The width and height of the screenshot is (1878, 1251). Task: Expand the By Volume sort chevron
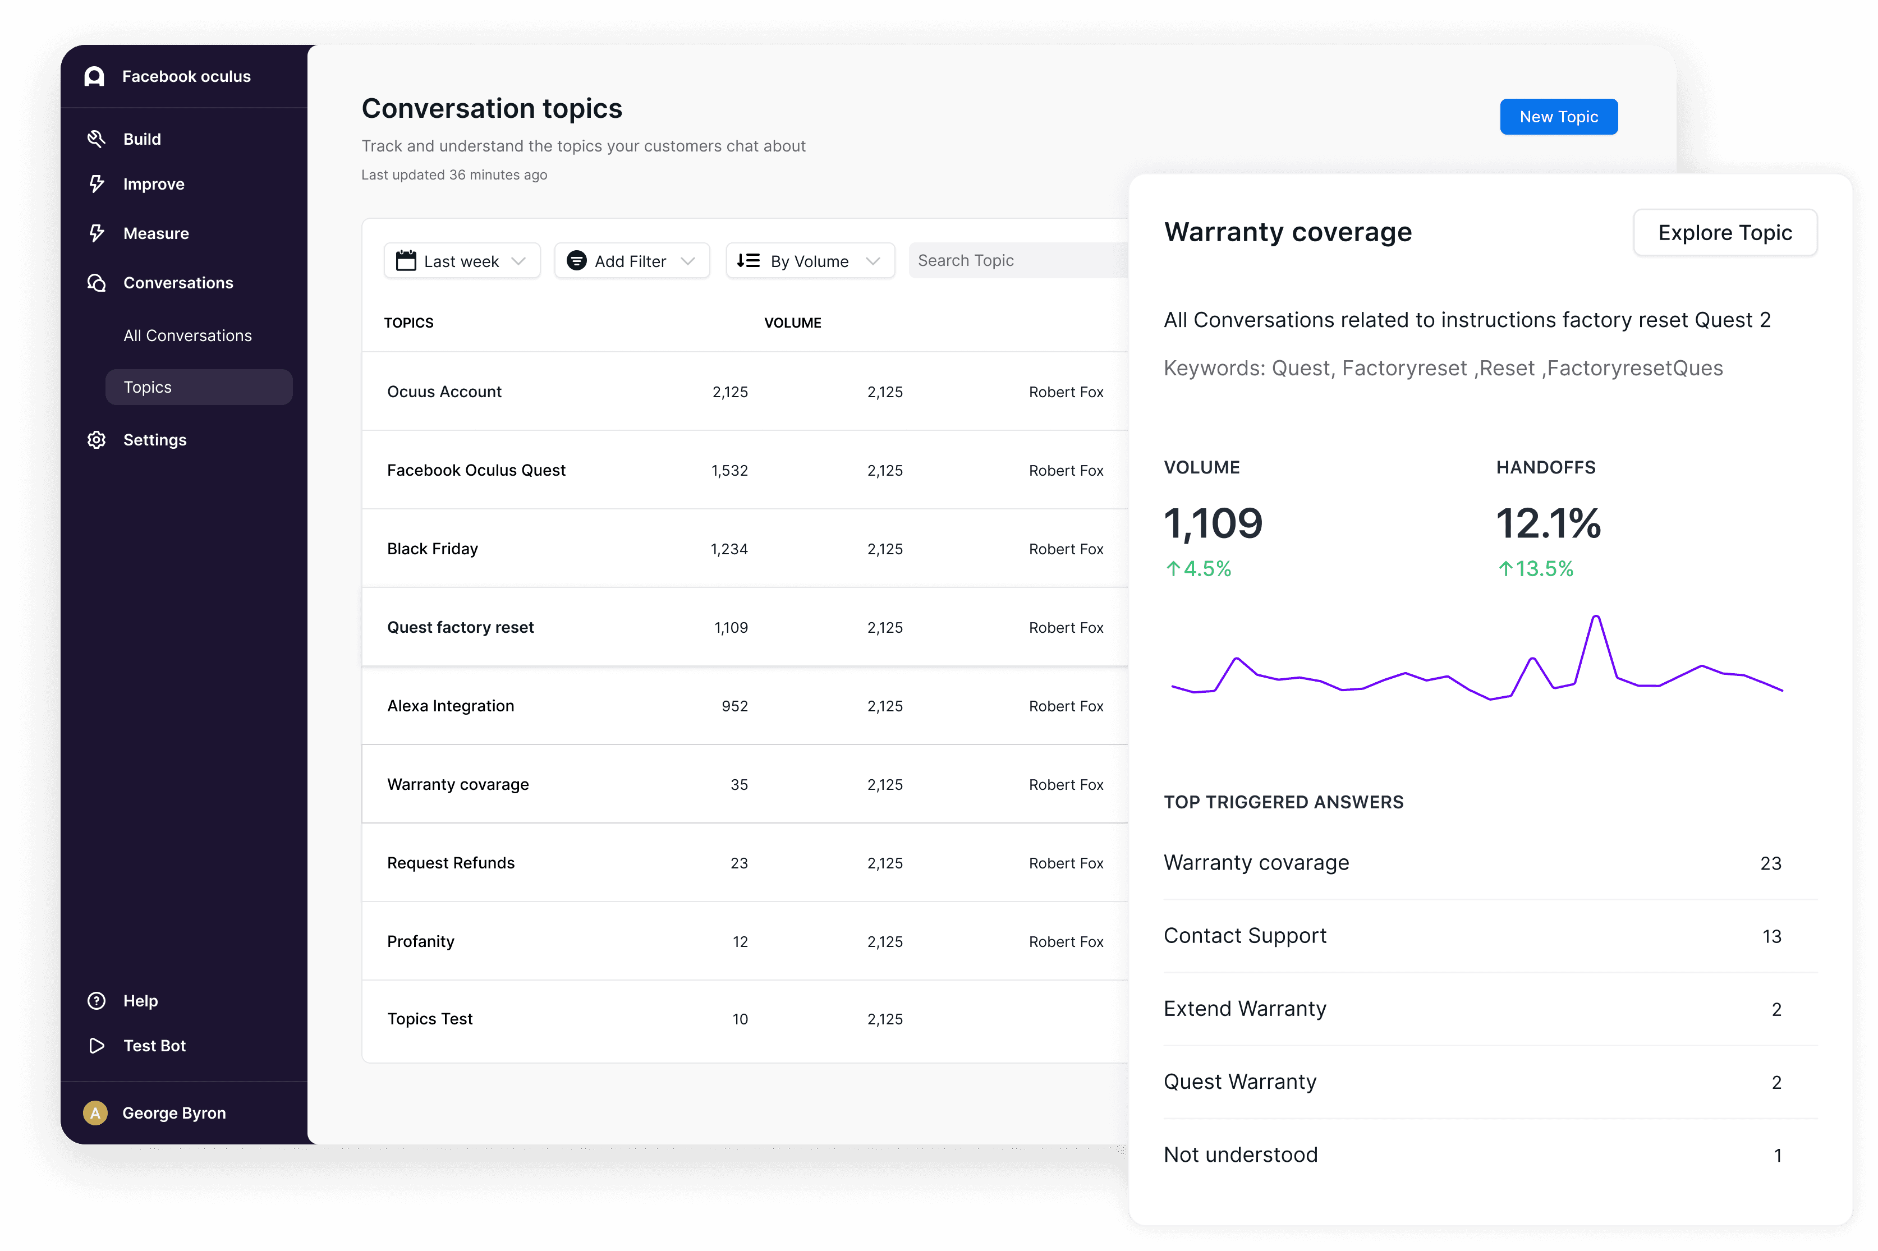(873, 261)
